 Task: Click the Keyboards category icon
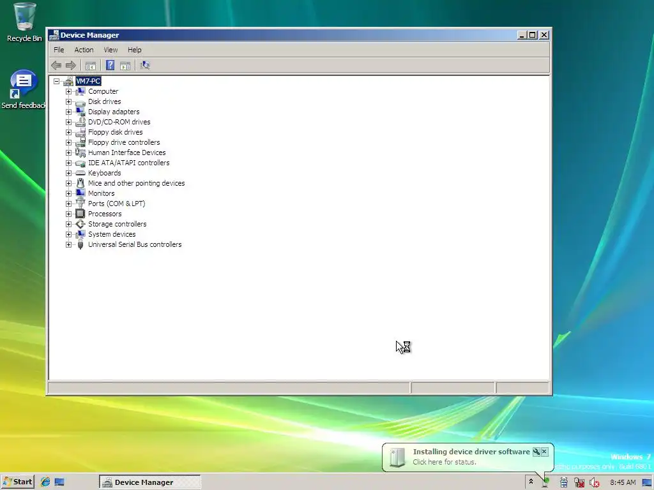pyautogui.click(x=80, y=173)
